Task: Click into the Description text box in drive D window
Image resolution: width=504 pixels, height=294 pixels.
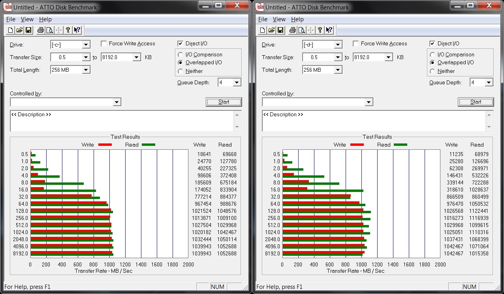Action: (374, 121)
